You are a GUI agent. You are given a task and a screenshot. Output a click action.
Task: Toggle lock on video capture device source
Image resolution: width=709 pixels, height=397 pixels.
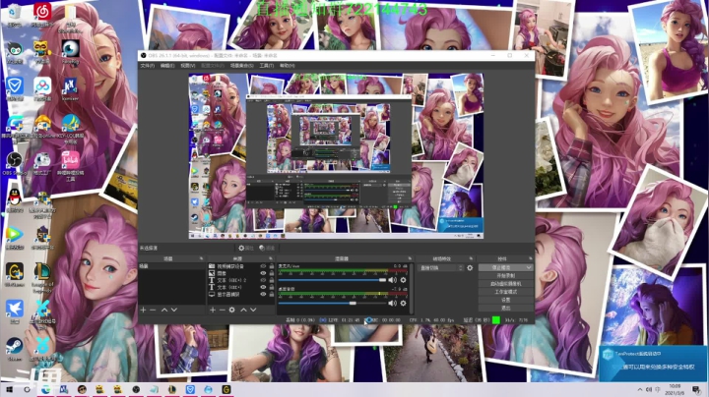272,266
